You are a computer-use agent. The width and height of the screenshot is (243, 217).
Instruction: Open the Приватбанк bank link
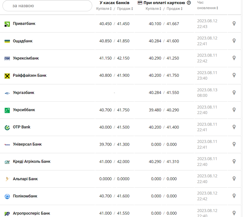(24, 23)
